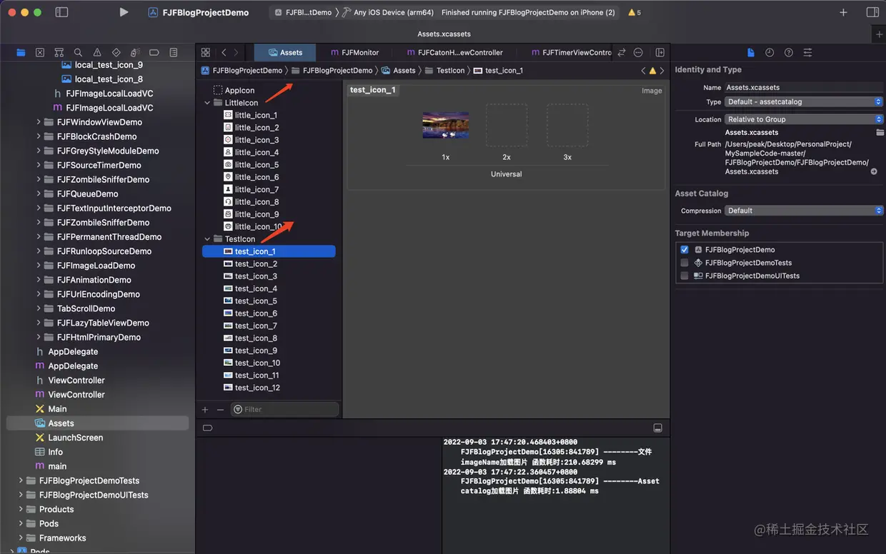Check FJFBlogProjectDemoUITests target membership
This screenshot has height=554, width=886.
[685, 276]
